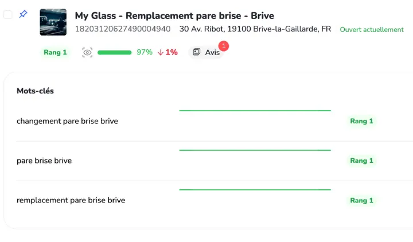Select the keyword pare brise brive
Screen dimensions: 413x242
(44, 161)
